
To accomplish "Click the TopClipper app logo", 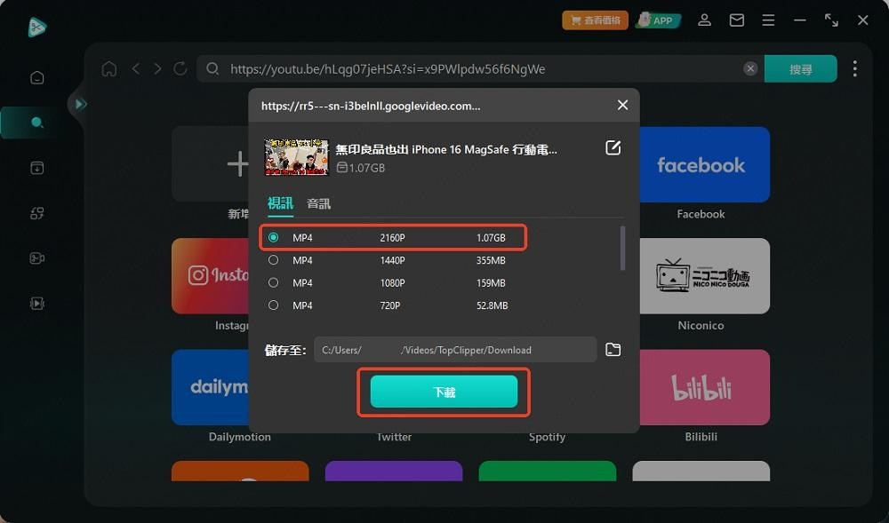I will click(36, 27).
